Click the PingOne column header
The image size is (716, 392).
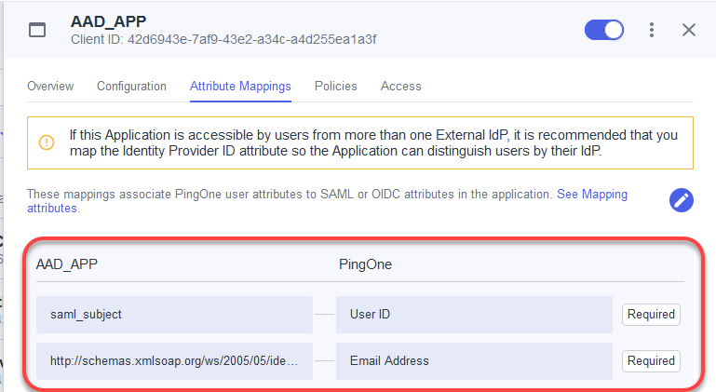(365, 264)
